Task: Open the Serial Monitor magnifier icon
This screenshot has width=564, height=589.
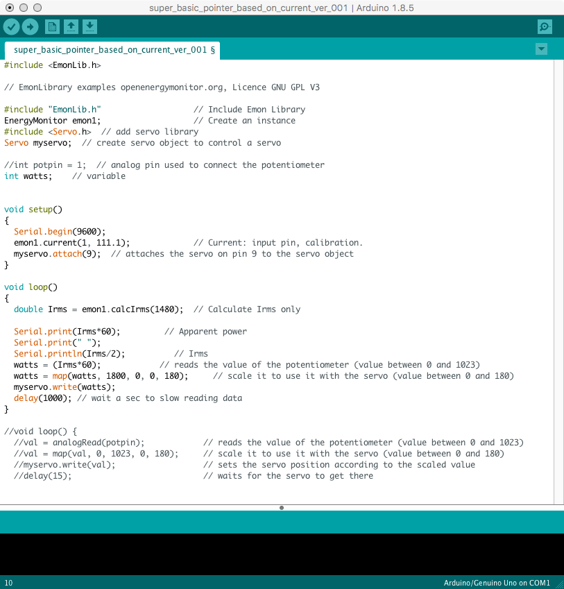Action: coord(545,27)
